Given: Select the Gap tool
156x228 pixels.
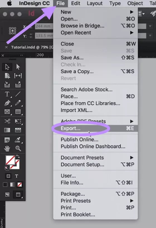Looking at the screenshot, I should (x=18, y=76).
